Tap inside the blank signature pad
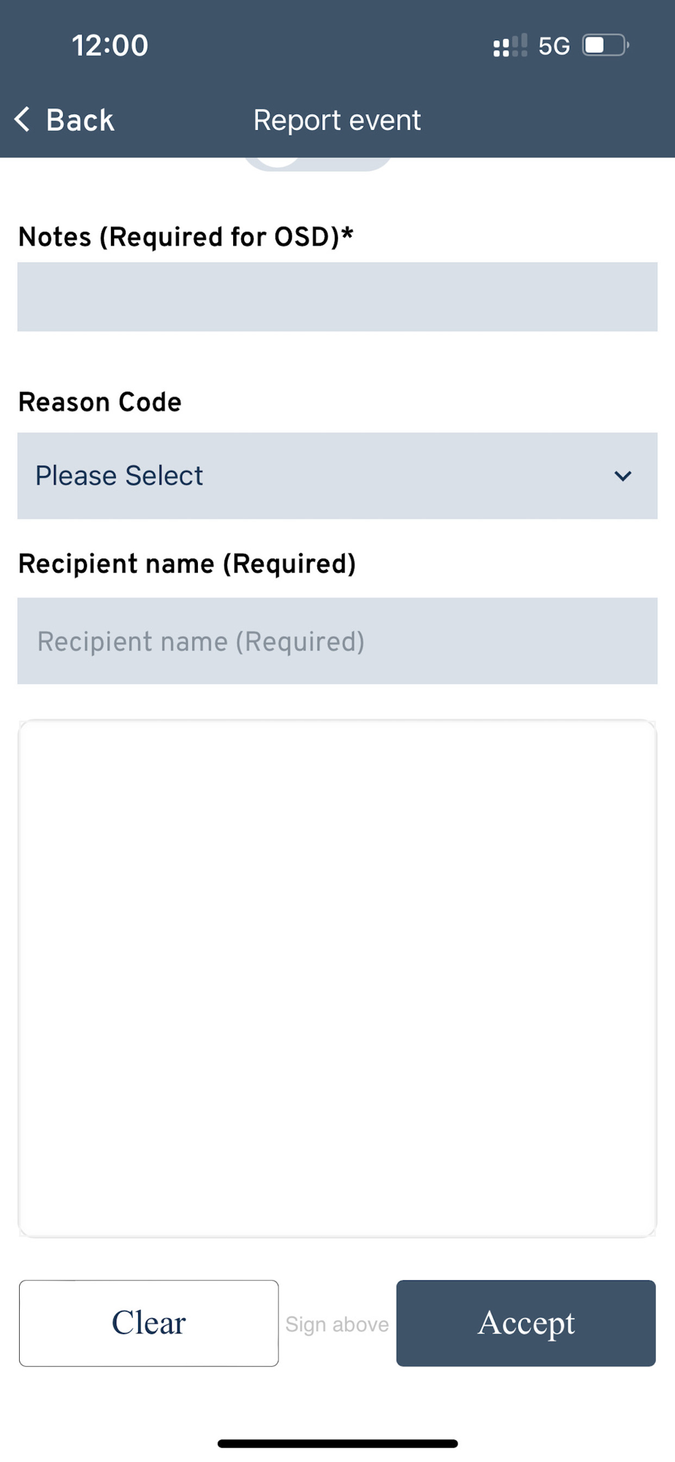675x1462 pixels. click(337, 978)
